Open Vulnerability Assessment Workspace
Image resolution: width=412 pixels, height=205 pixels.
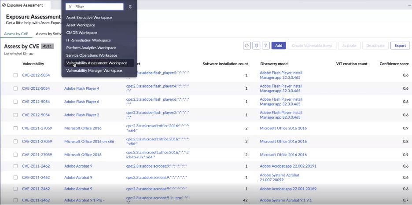point(97,63)
